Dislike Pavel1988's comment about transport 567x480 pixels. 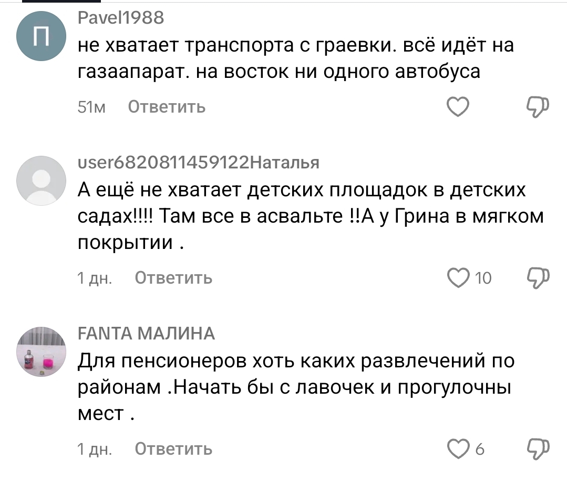point(537,107)
